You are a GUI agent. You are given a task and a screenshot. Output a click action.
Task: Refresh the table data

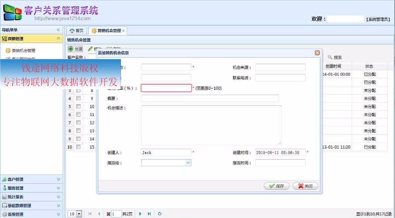pos(159,214)
